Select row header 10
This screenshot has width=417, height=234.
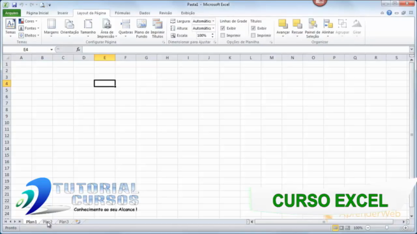click(7, 123)
